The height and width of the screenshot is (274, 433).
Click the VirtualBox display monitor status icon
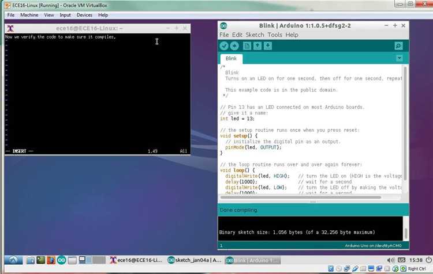coord(371,268)
